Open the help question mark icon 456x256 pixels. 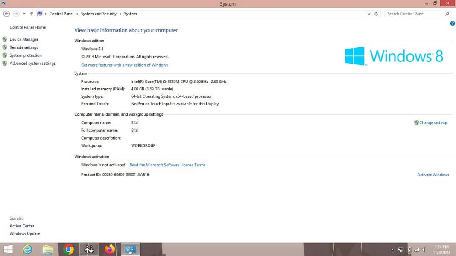coord(453,23)
